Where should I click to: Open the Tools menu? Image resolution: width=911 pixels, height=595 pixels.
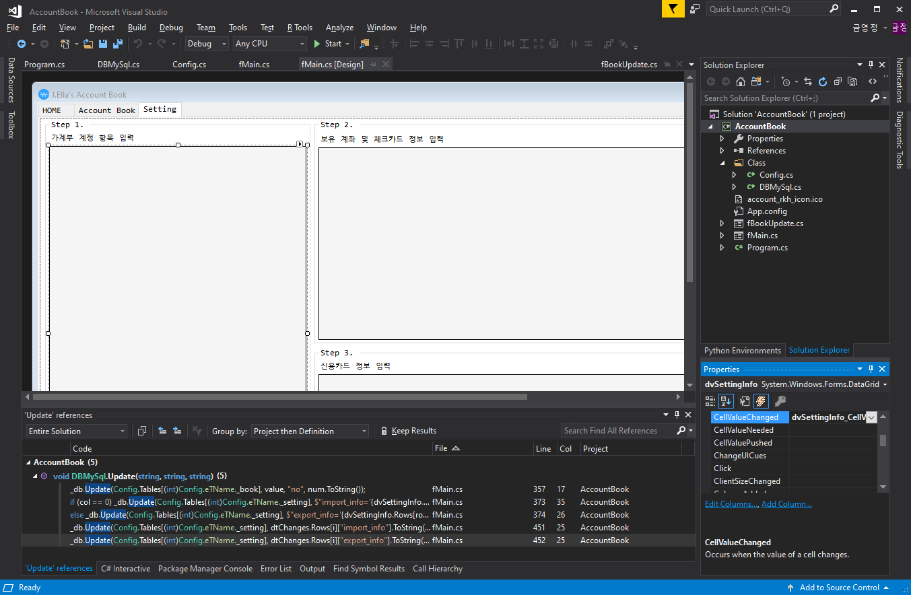tap(238, 28)
